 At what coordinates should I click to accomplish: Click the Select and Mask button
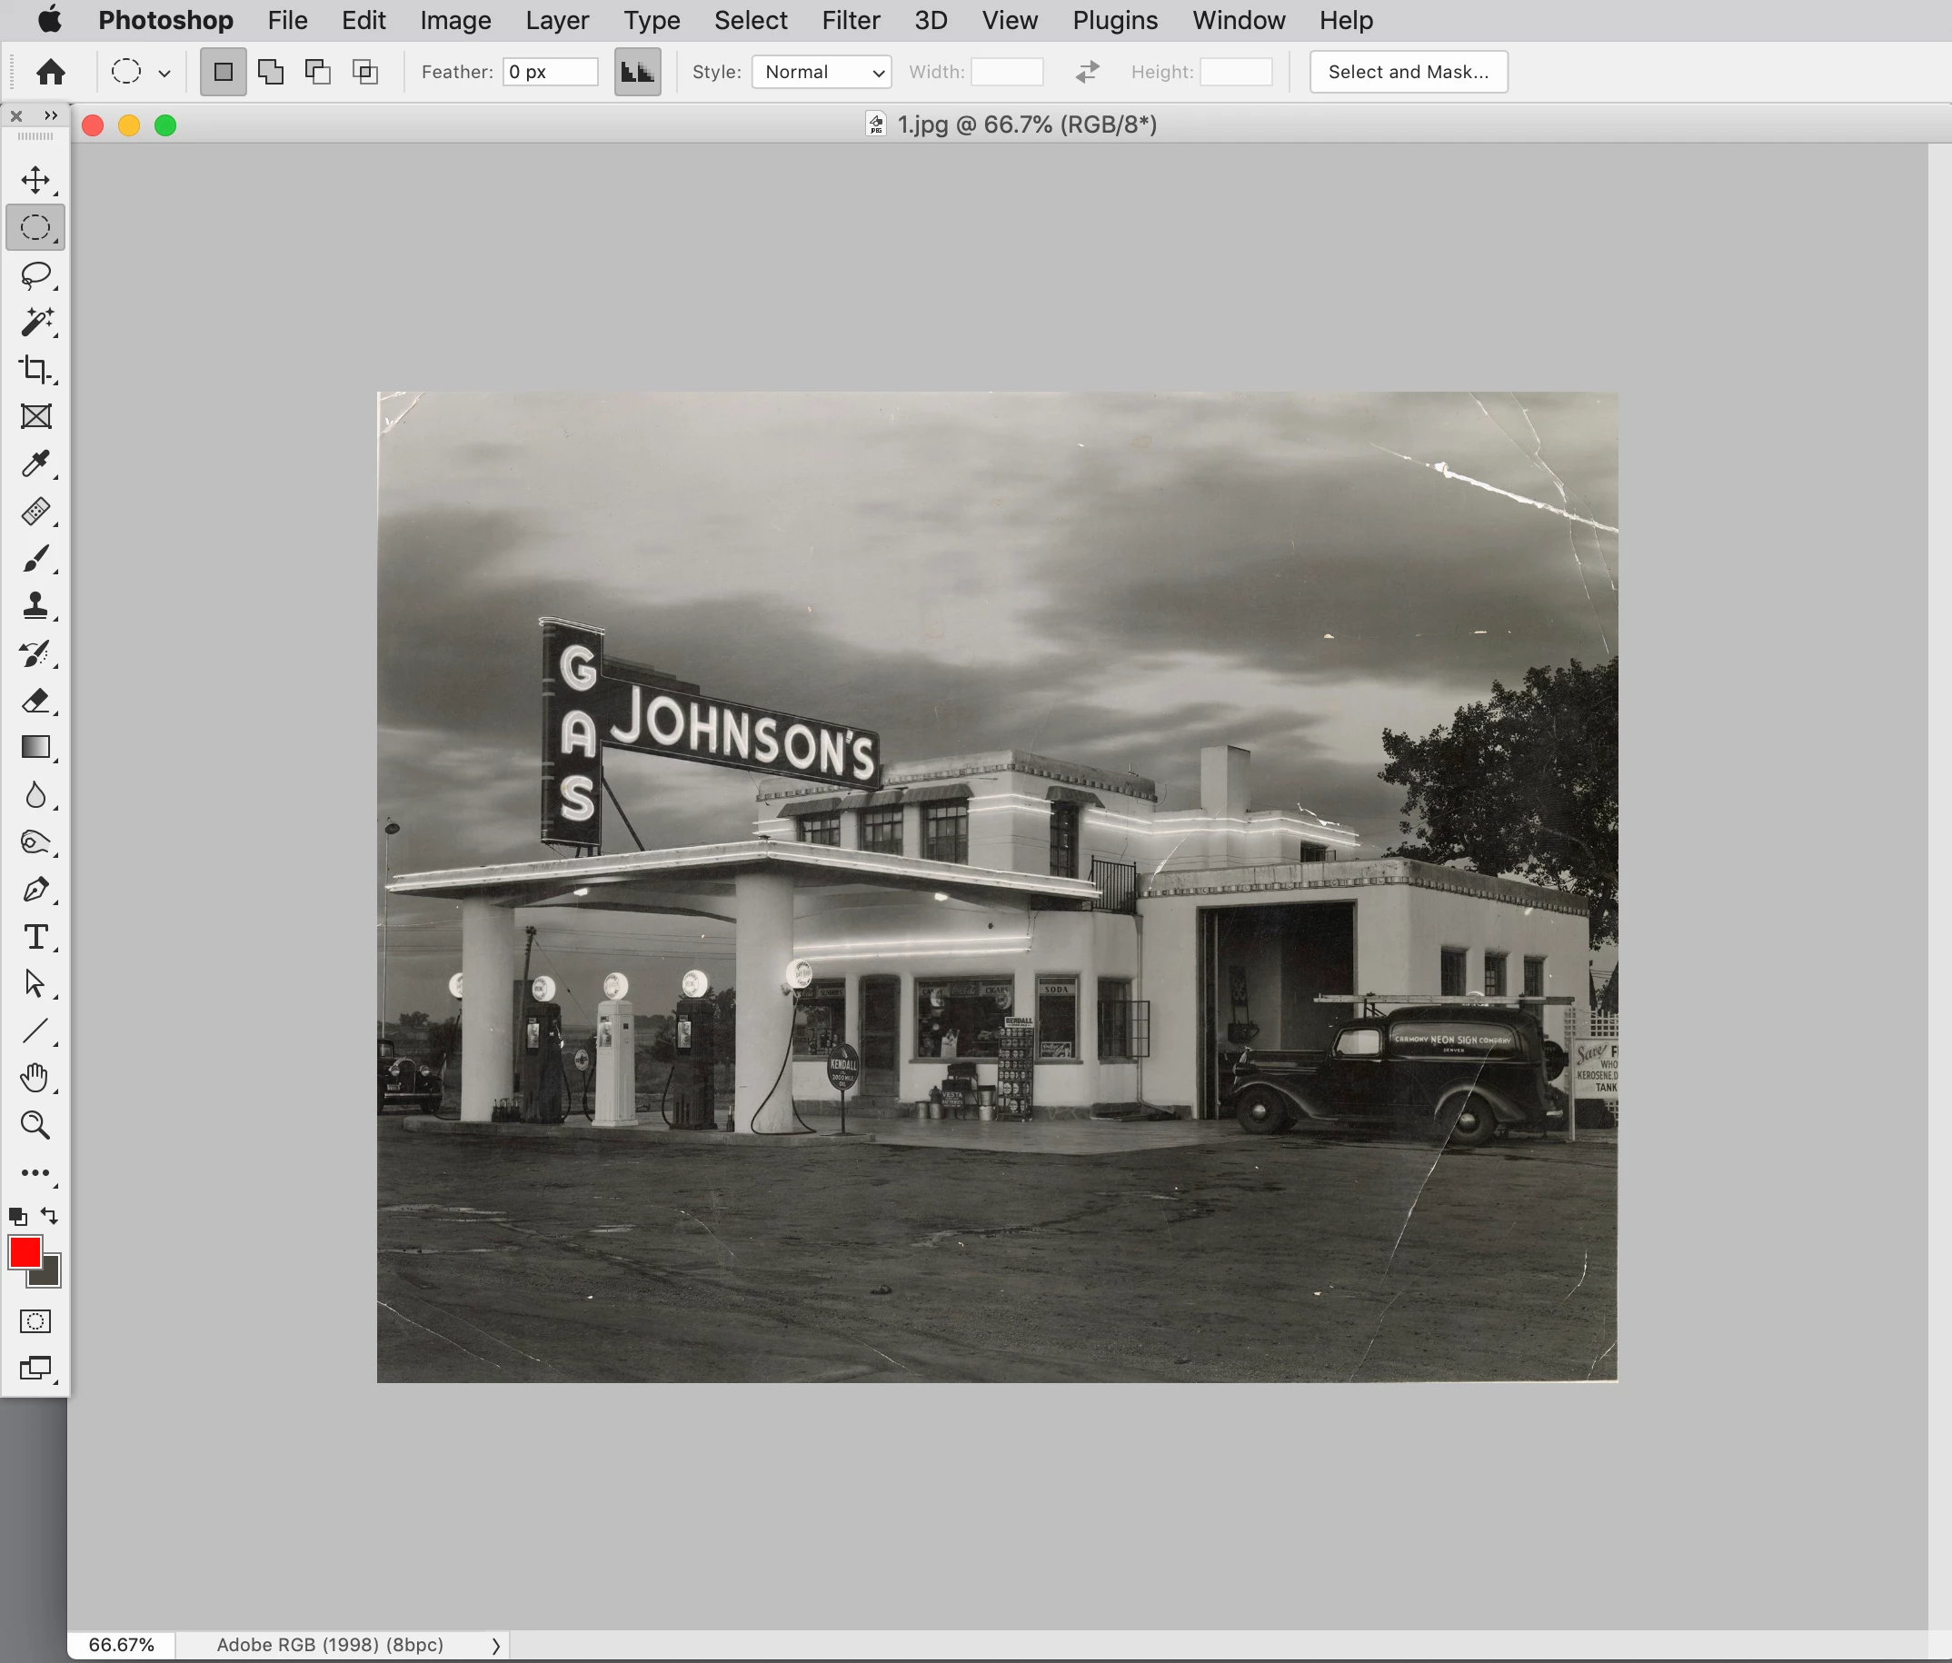[x=1408, y=72]
